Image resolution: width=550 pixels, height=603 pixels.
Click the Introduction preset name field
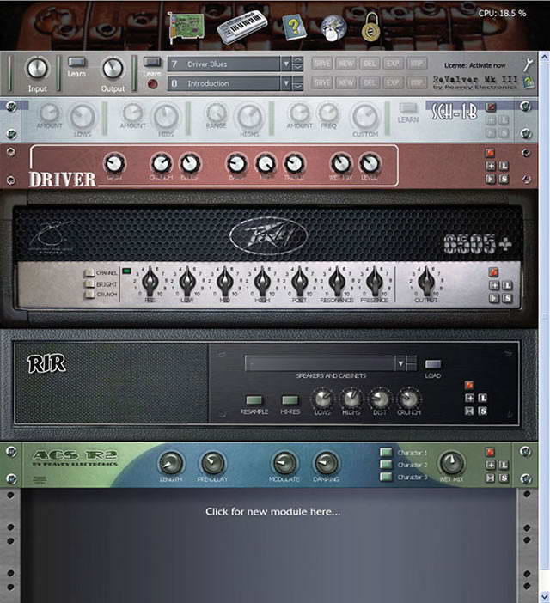point(223,83)
